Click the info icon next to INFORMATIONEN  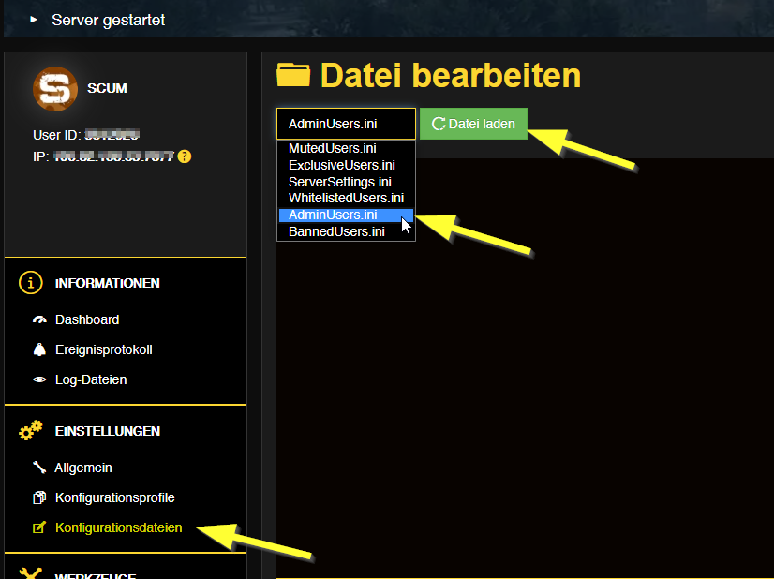[x=29, y=282]
